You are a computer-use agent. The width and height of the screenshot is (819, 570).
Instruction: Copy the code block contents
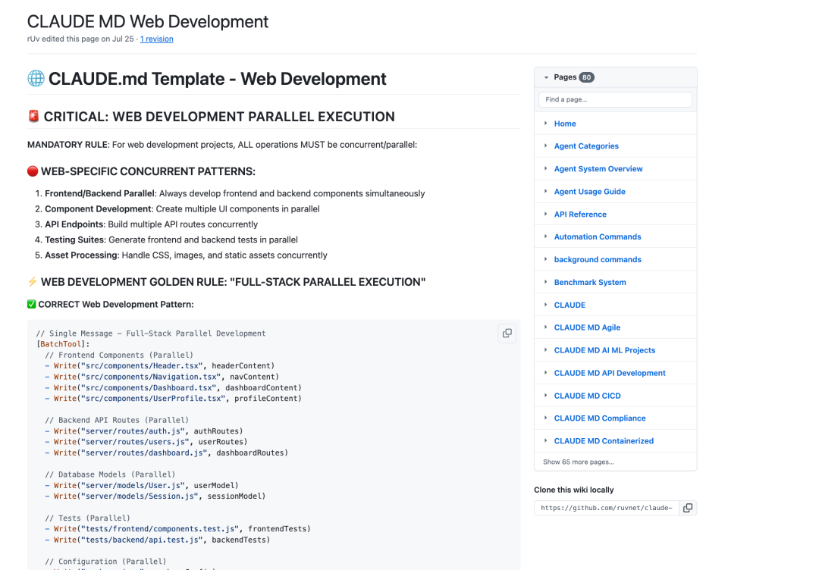pyautogui.click(x=507, y=334)
